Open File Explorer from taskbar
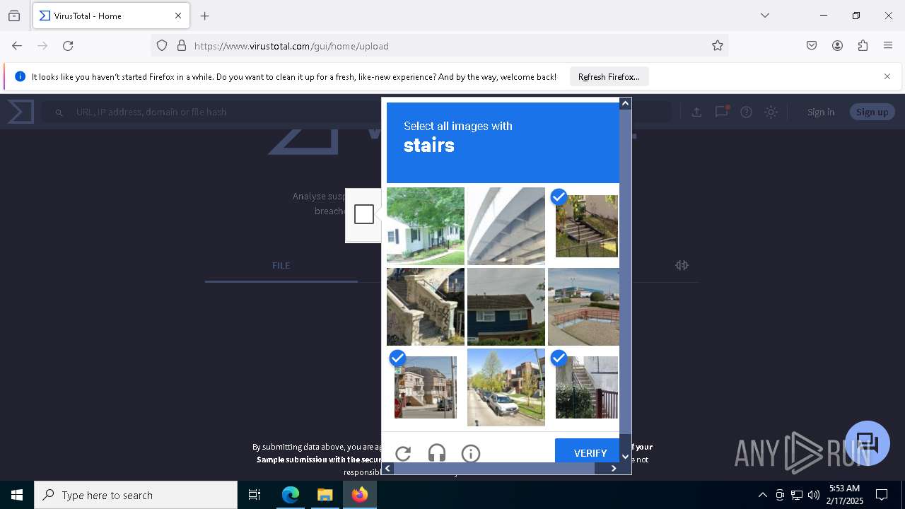This screenshot has width=905, height=509. (325, 495)
